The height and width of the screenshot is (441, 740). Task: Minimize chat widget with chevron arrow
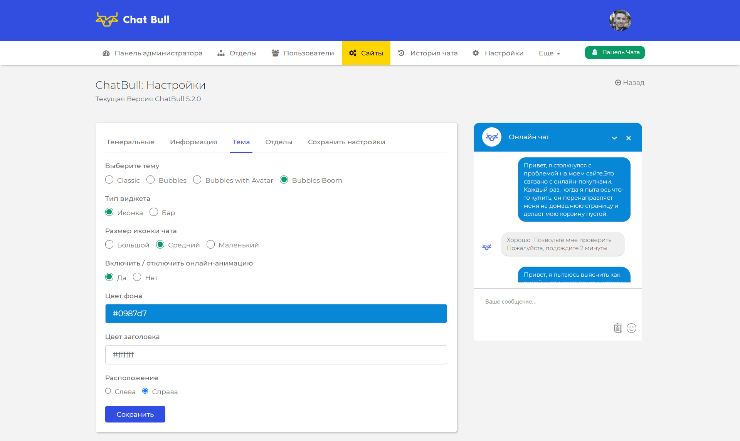[614, 138]
